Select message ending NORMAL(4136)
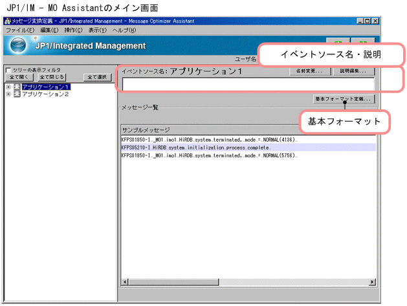The height and width of the screenshot is (306, 407). coord(248,140)
